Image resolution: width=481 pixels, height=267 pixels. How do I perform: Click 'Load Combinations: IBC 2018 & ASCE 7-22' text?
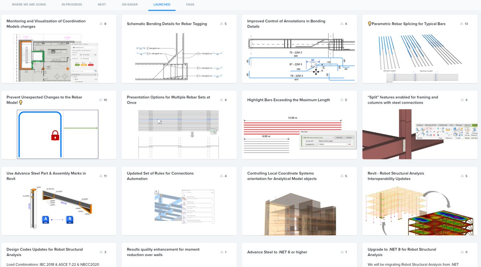53,264
